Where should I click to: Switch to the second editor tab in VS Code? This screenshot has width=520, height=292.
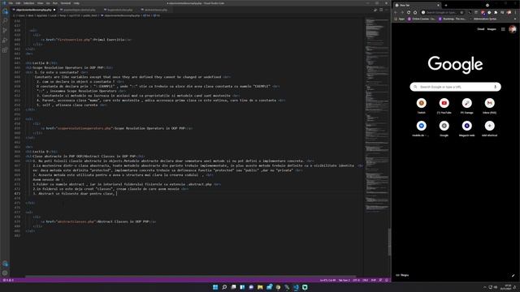coord(79,10)
